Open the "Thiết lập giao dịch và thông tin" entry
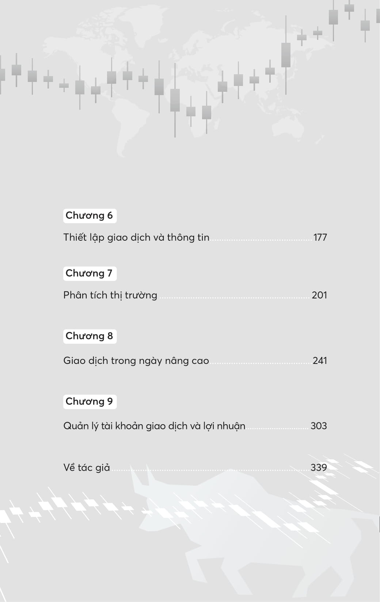The width and height of the screenshot is (380, 602). coord(136,237)
